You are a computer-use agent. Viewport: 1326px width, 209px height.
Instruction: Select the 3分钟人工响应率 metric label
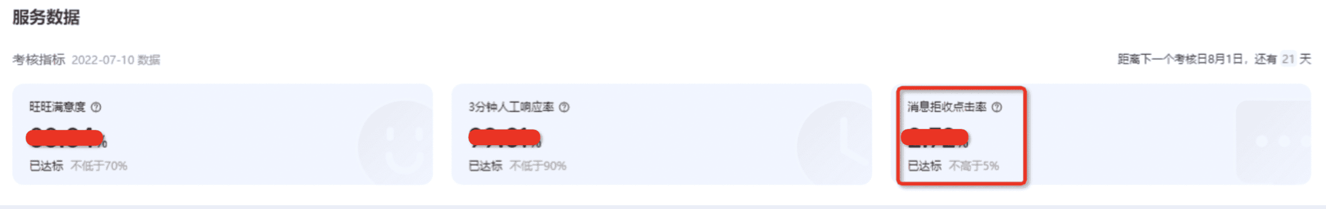[511, 107]
